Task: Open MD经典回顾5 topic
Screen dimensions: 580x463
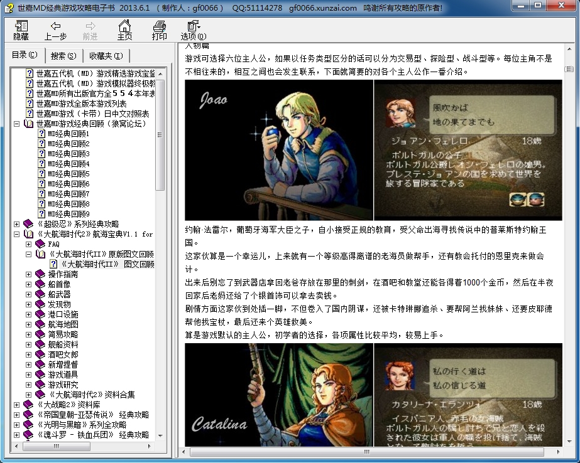Action: [x=67, y=174]
